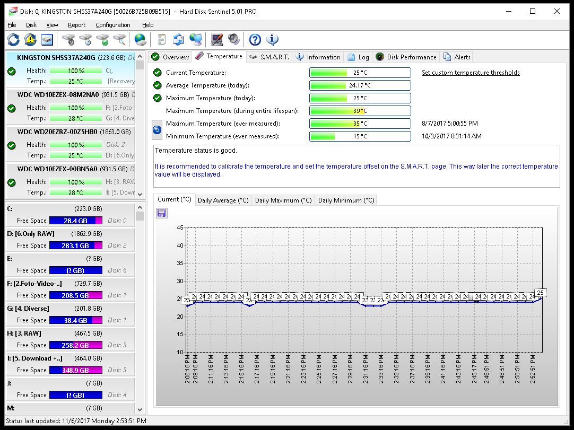This screenshot has width=574, height=430.
Task: Open Set custom temperature thresholds link
Action: (471, 73)
